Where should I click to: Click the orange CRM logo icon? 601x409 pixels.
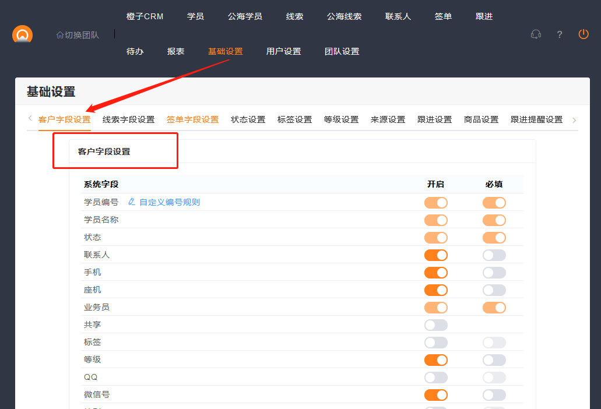tap(22, 34)
